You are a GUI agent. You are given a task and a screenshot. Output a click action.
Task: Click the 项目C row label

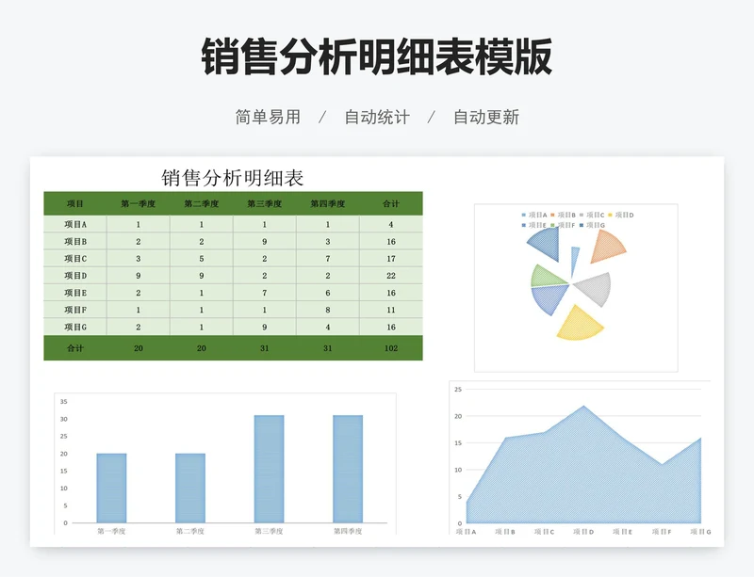point(75,259)
